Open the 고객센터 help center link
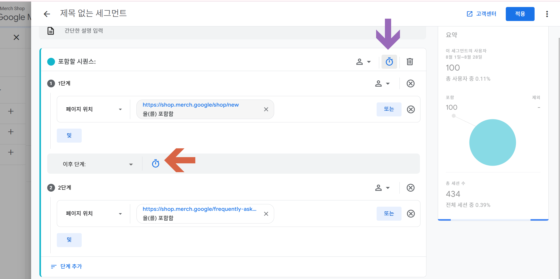This screenshot has width=560, height=279. pos(481,14)
